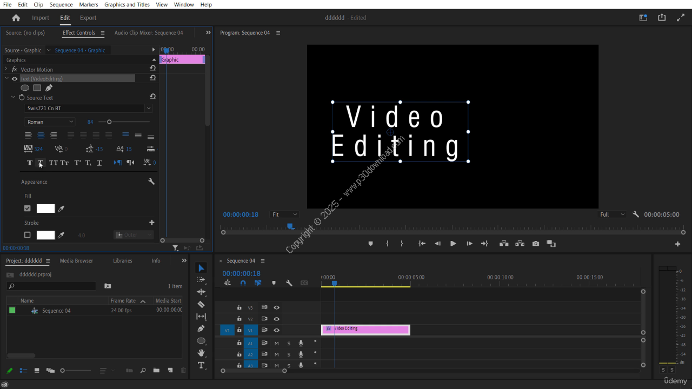
Task: Open the Fit zoom level dropdown
Action: tap(284, 214)
